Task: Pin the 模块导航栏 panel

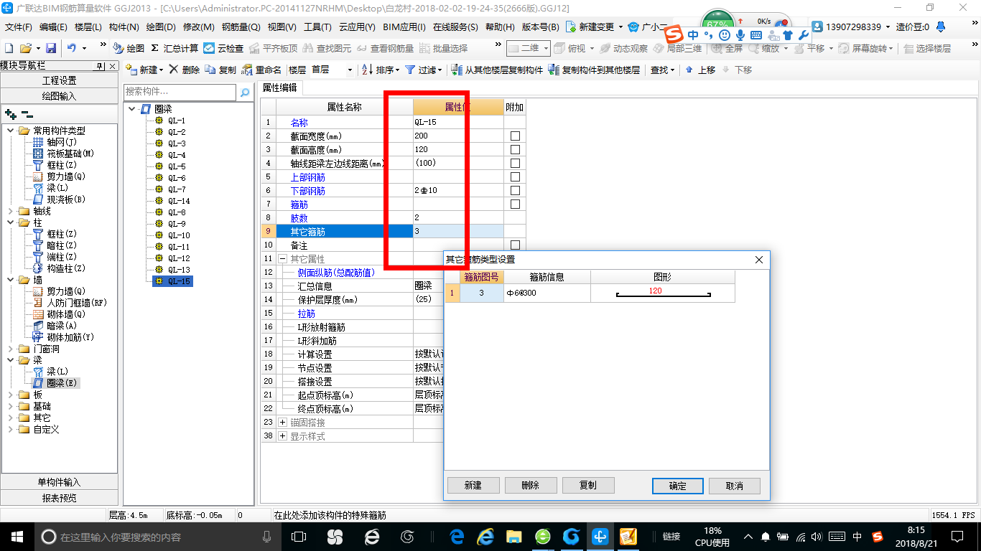Action: click(x=100, y=66)
